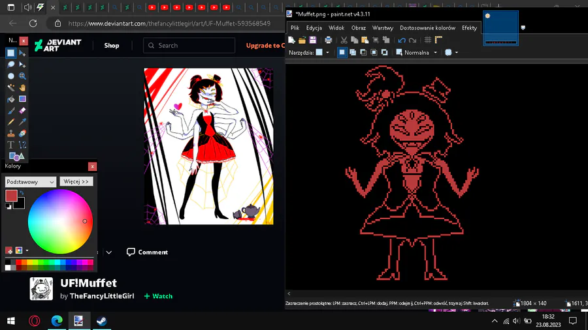Reset colors to black and white
This screenshot has height=330, width=588.
pos(8,206)
